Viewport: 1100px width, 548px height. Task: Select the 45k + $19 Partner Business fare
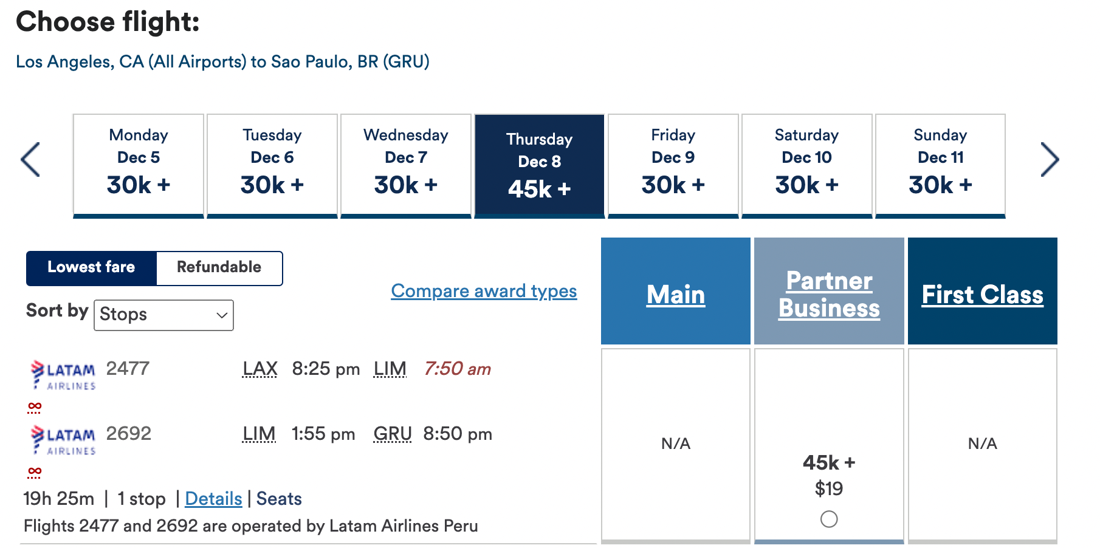pyautogui.click(x=828, y=519)
